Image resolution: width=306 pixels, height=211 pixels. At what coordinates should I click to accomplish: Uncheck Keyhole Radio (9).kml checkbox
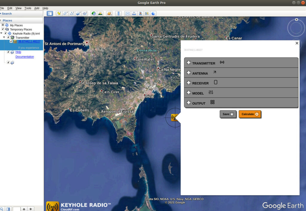coord(6,33)
